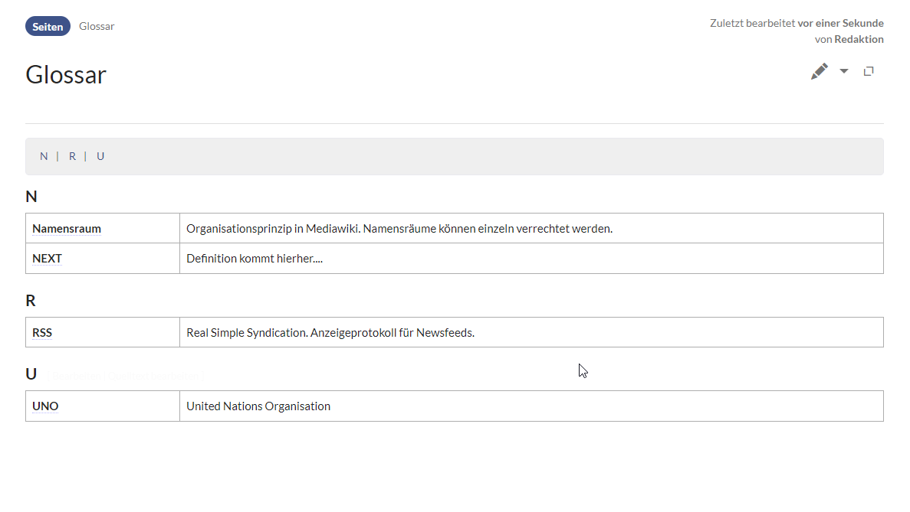
Task: Click the Glossar breadcrumb link
Action: tap(97, 26)
